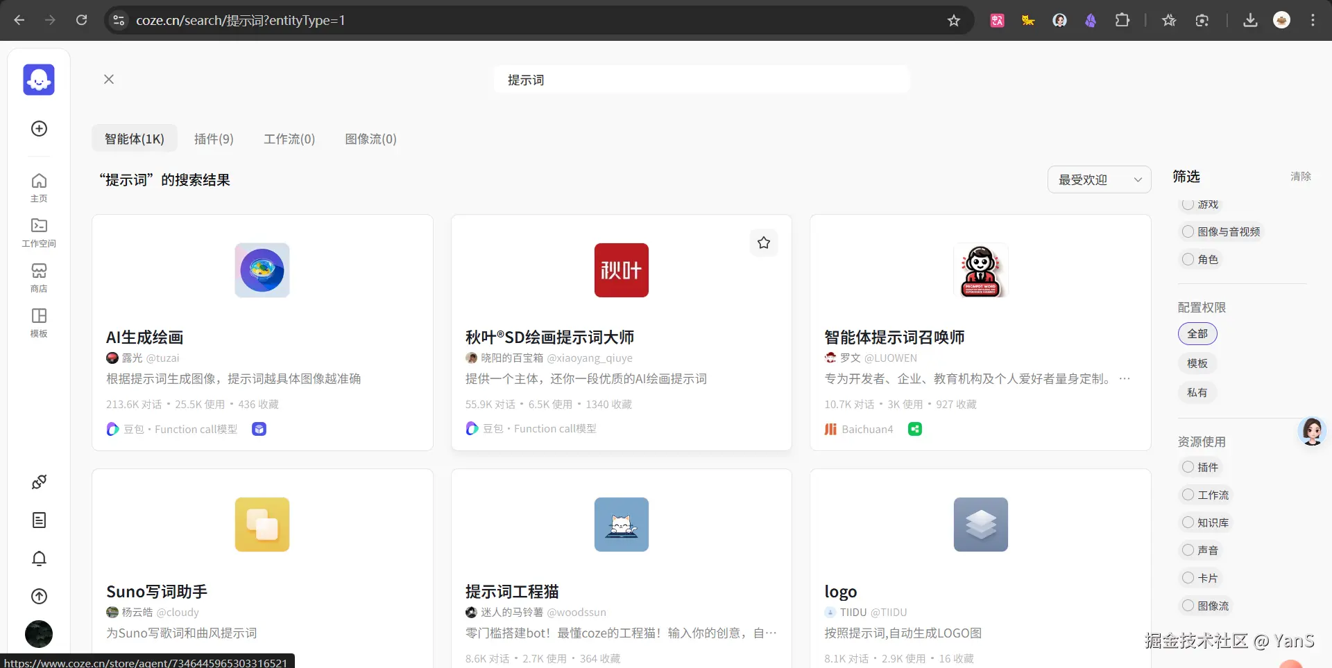The image size is (1332, 668).
Task: Click the blue plugin badge on AI生成绘画 card
Action: pos(259,429)
